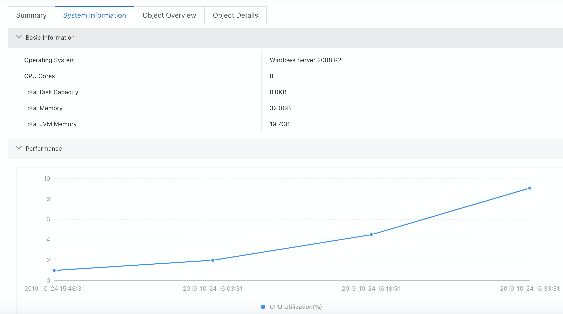Open the Object Details tab
This screenshot has height=314, width=563.
(235, 15)
